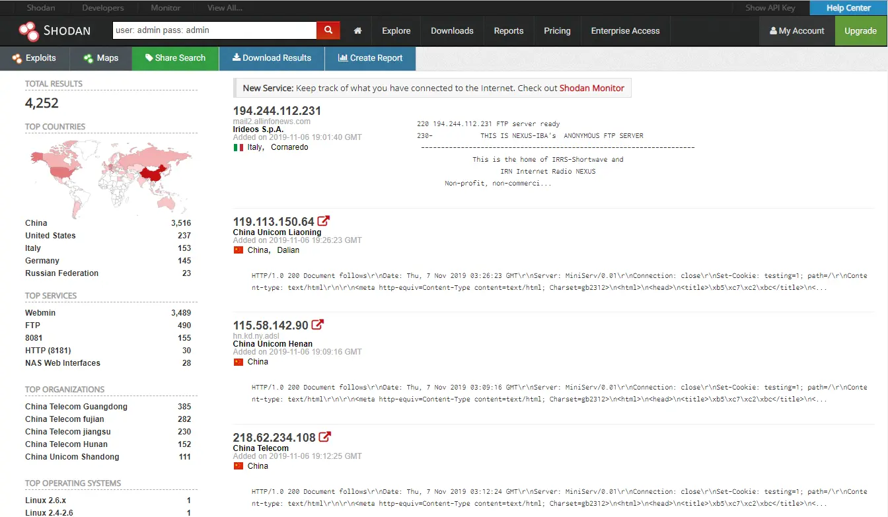Click total results count 4,252
The image size is (888, 517).
[42, 103]
